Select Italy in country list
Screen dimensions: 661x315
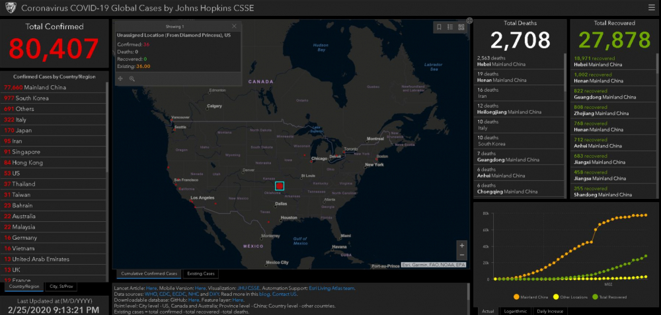53,120
